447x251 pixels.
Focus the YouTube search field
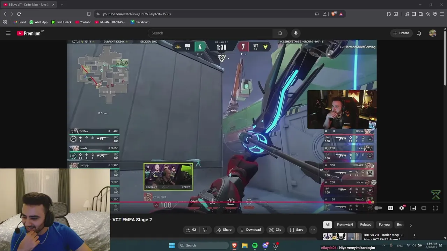click(210, 33)
